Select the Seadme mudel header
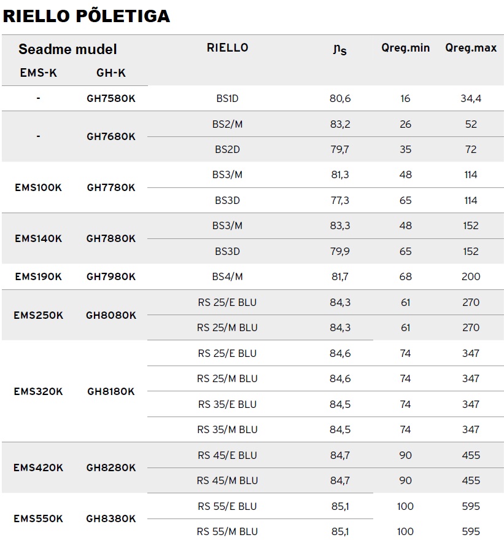 68,49
